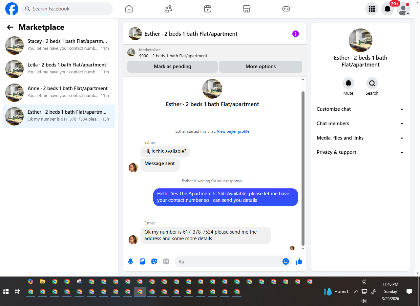
Task: Go to the Facebook Home feed icon
Action: pos(129,9)
